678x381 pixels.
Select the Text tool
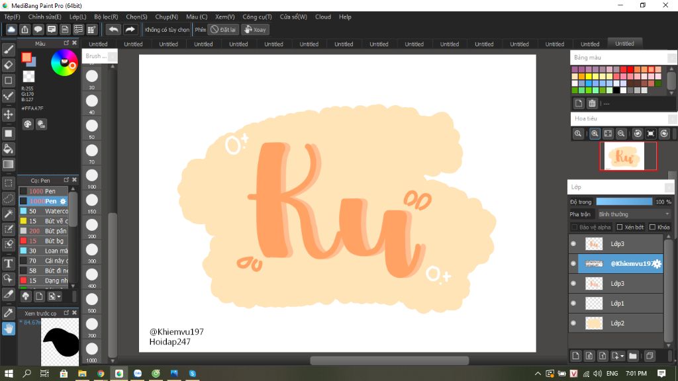(x=8, y=263)
